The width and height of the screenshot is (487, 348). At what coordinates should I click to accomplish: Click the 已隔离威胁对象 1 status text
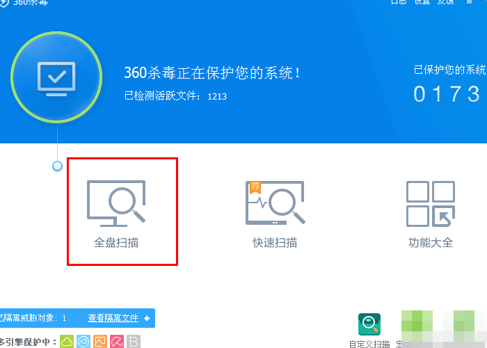[x=33, y=318]
